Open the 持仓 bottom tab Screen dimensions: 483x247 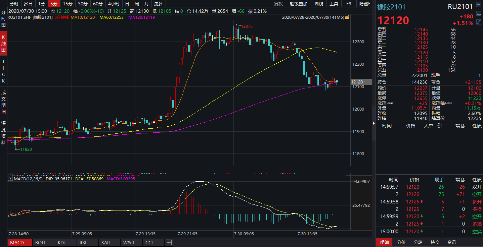(435, 242)
